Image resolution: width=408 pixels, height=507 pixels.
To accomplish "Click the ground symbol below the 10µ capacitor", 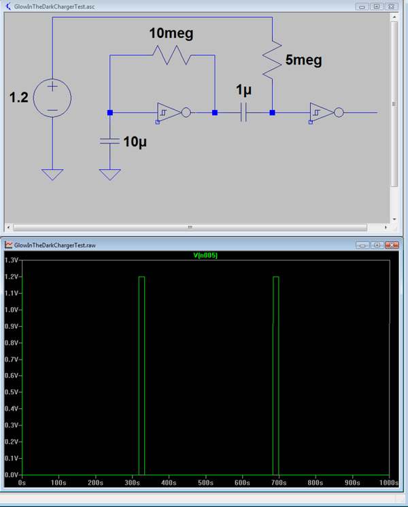I will tap(109, 175).
